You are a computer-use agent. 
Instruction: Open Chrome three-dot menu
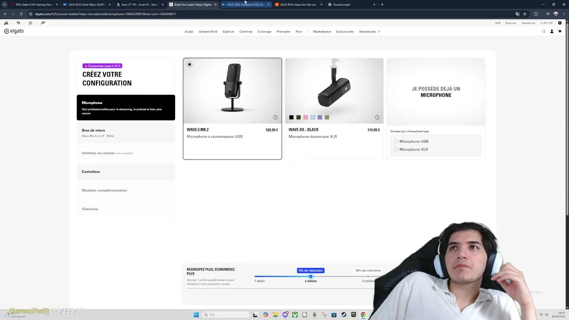[564, 14]
